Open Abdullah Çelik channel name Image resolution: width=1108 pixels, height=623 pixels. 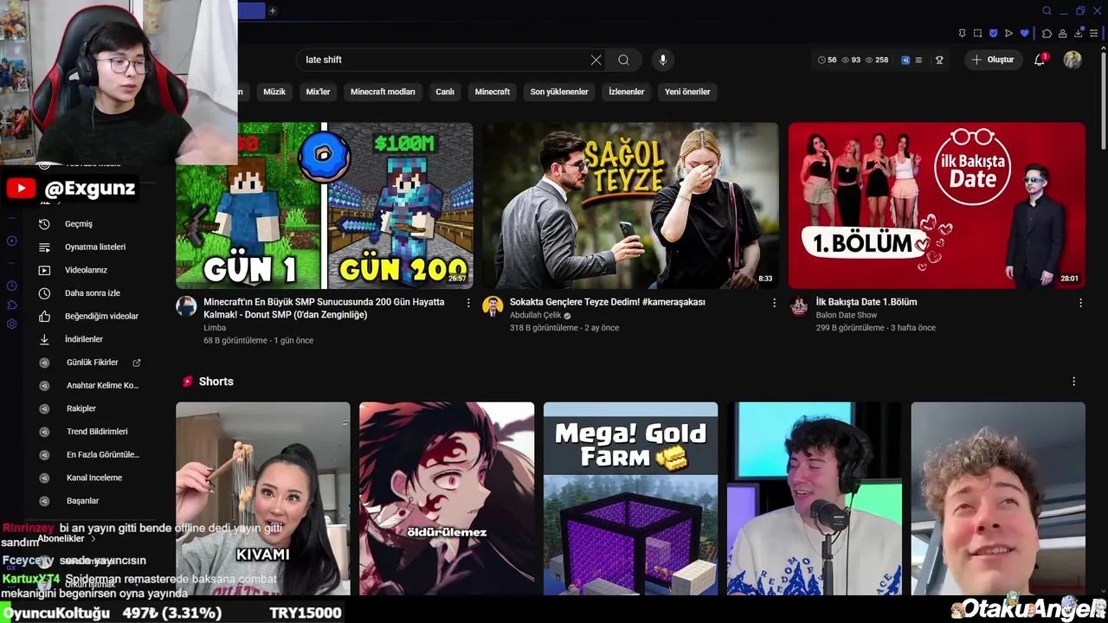click(x=535, y=316)
